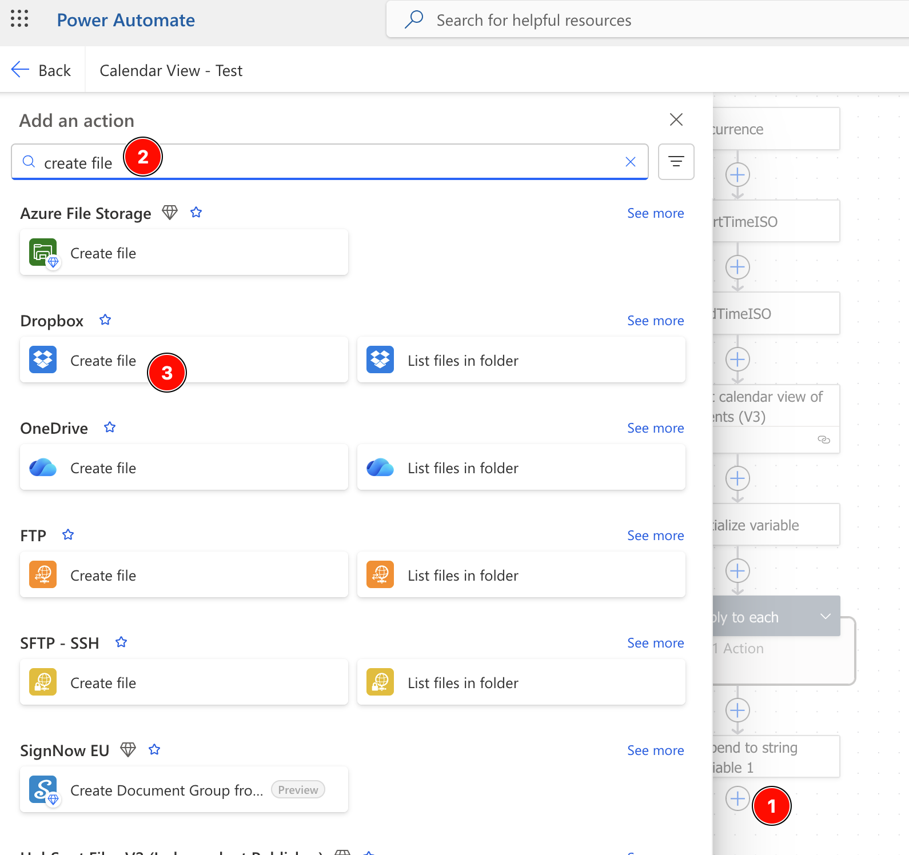Click the 1 Action label inside Apply to each
This screenshot has height=855, width=909.
738,649
